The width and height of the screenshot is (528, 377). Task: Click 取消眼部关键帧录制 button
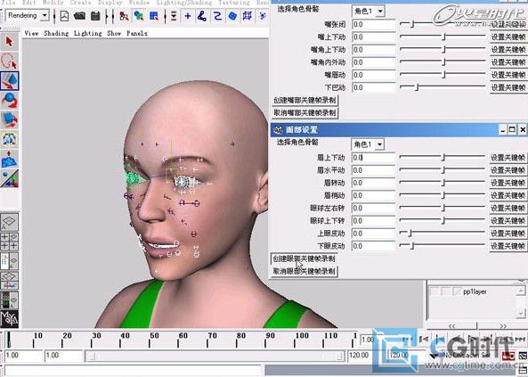point(305,271)
